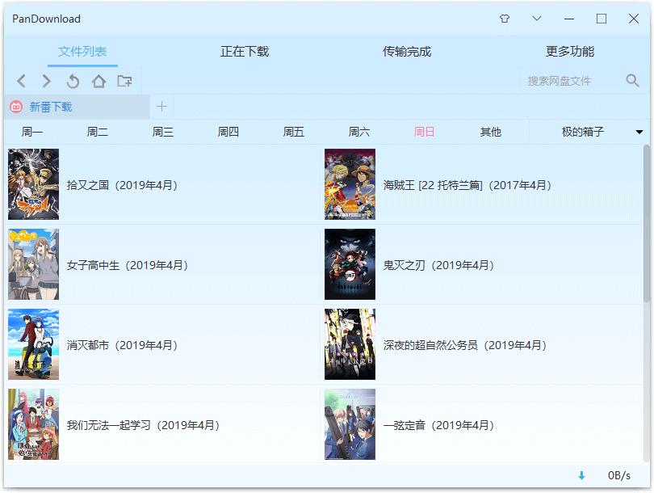The image size is (654, 493).
Task: Refresh the file list
Action: point(73,81)
